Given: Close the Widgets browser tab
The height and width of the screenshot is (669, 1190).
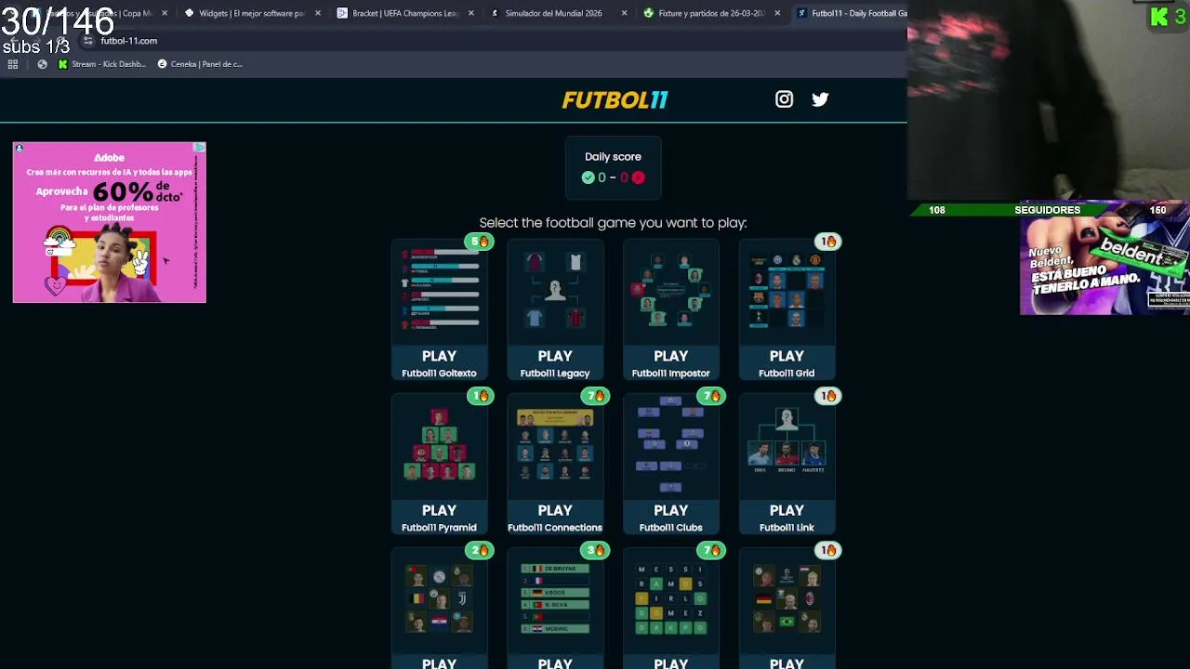Looking at the screenshot, I should click(x=318, y=13).
